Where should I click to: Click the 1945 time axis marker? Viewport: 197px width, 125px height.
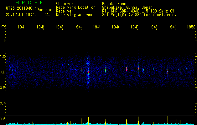coord(96,27)
